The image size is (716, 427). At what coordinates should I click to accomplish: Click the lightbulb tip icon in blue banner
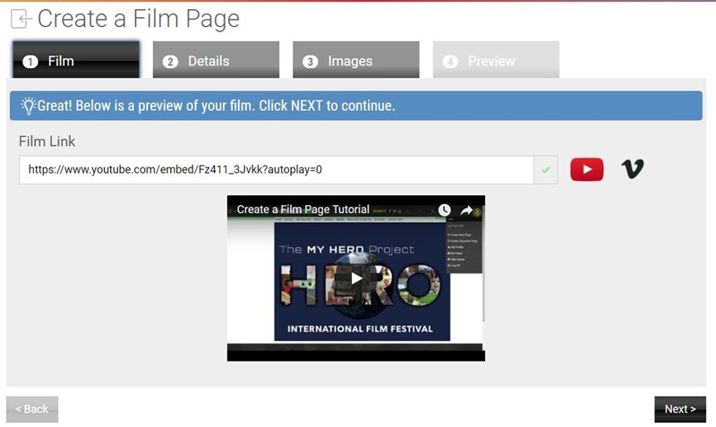click(x=29, y=106)
